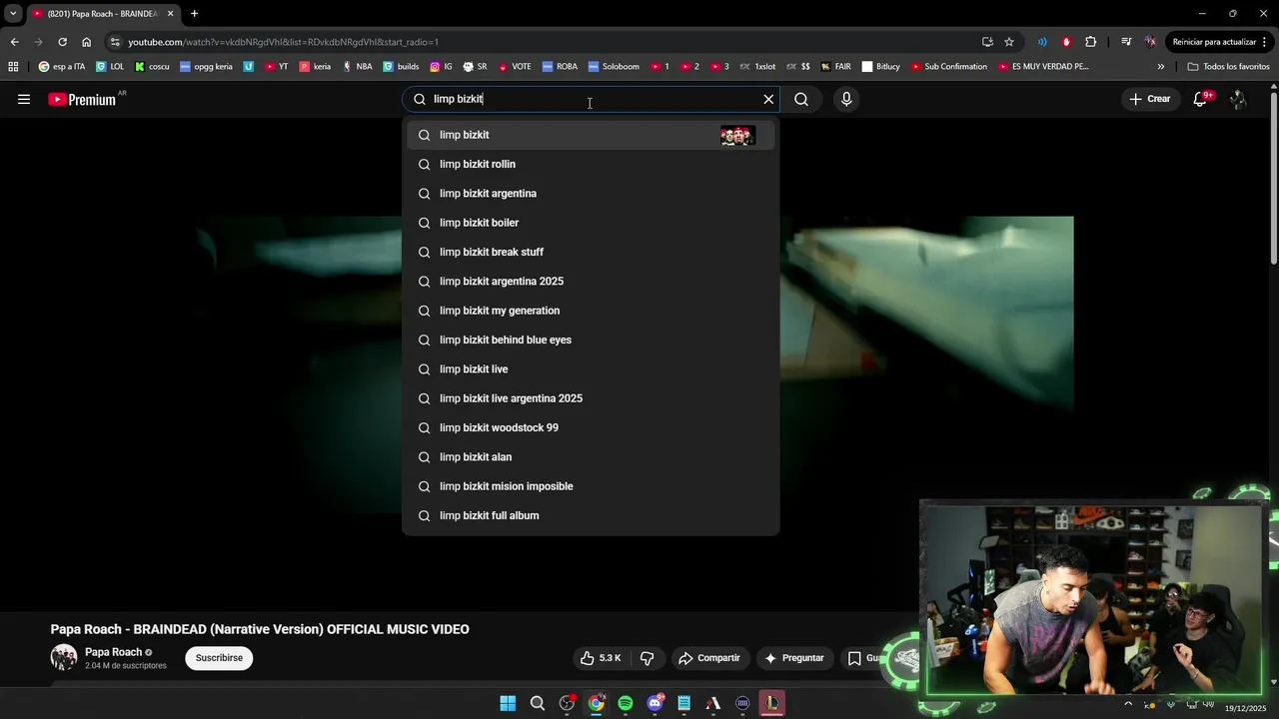The width and height of the screenshot is (1279, 719).
Task: Go back with browser back arrow
Action: pos(14,42)
